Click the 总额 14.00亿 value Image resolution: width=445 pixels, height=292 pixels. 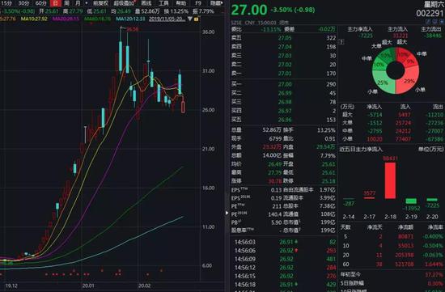pos(272,155)
